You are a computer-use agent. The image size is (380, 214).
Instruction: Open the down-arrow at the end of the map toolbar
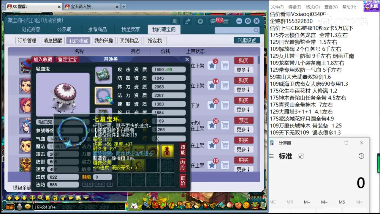(85, 198)
